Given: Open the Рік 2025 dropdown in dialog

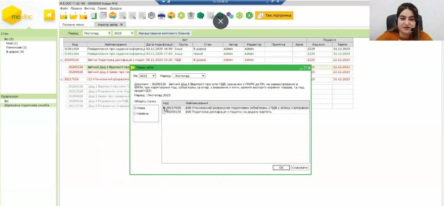Looking at the screenshot, I should (147, 76).
